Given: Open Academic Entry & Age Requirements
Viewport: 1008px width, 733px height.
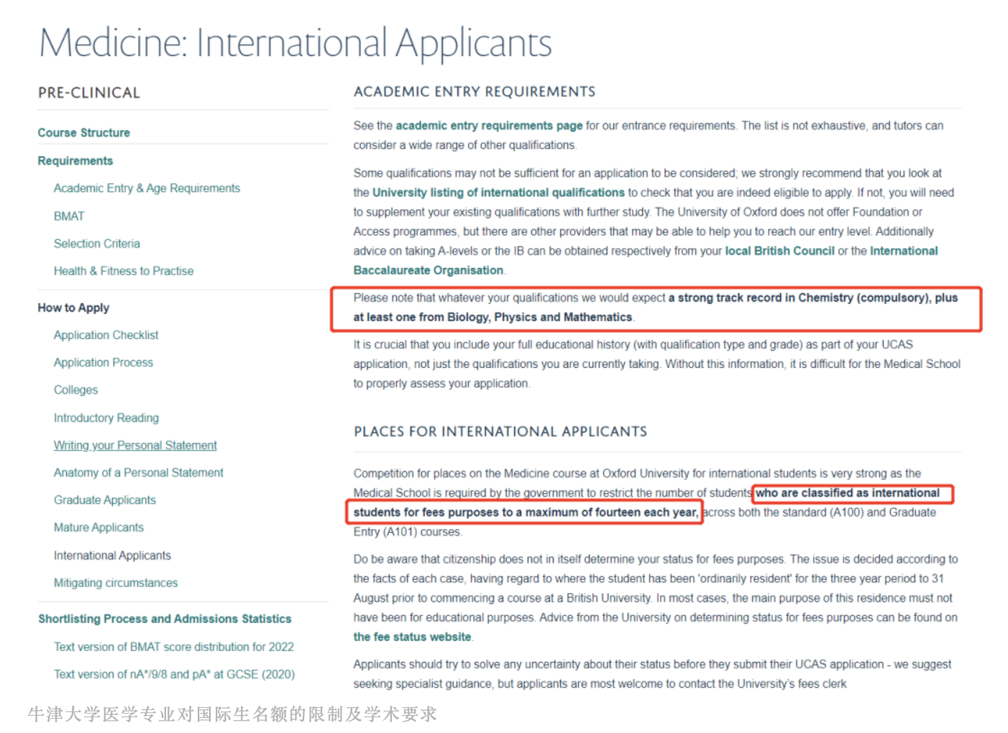Looking at the screenshot, I should point(147,188).
